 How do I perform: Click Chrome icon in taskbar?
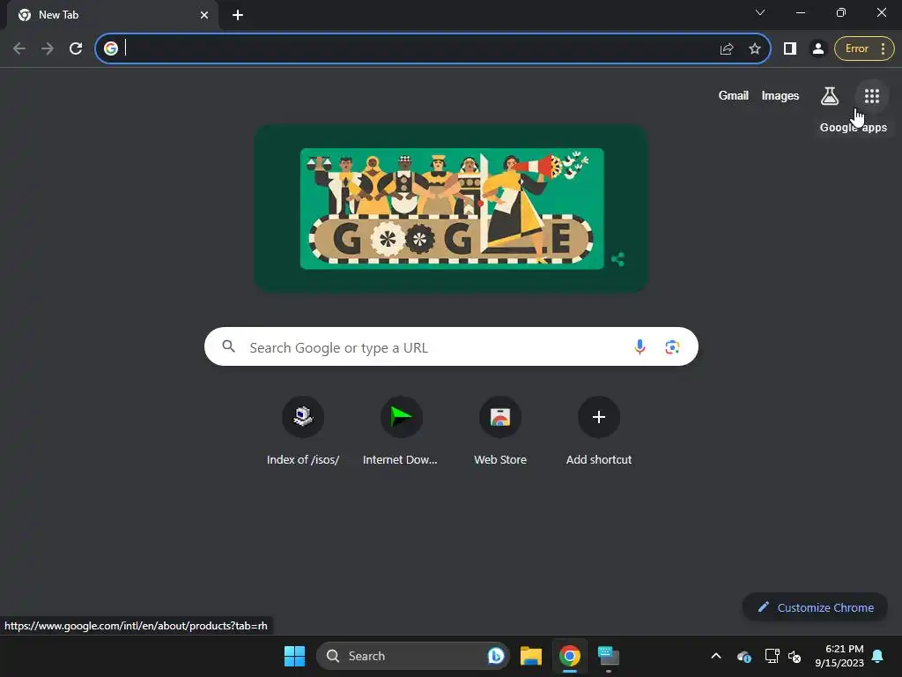pos(570,656)
